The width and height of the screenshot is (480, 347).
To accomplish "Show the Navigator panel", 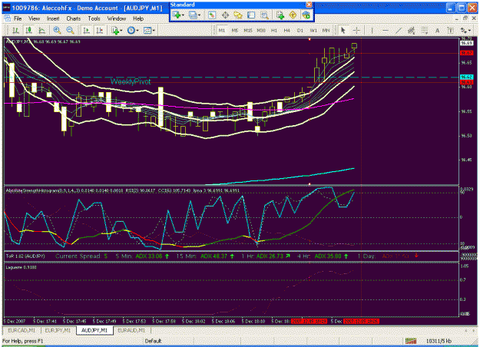I will point(238,15).
